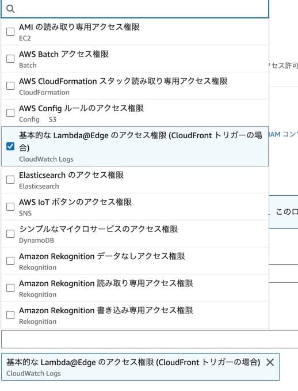Check the AMI read-only access checkbox
This screenshot has height=391, width=298.
[10, 32]
